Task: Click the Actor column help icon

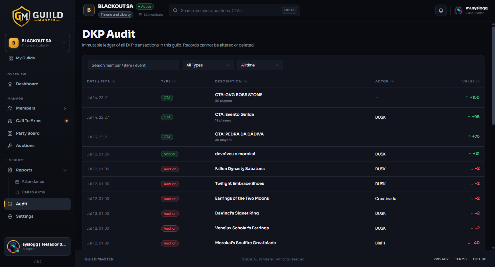Action: pyautogui.click(x=392, y=82)
